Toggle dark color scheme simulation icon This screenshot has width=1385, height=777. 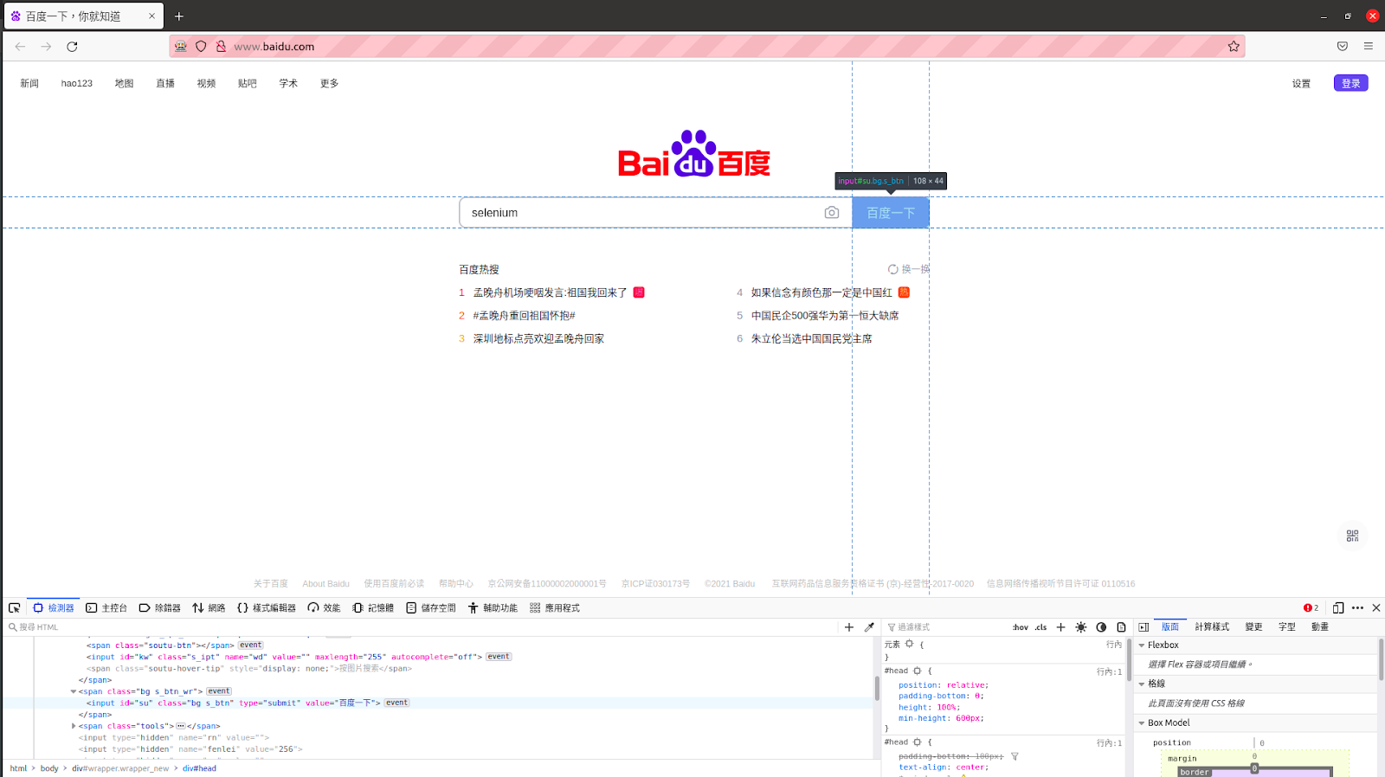(1101, 627)
